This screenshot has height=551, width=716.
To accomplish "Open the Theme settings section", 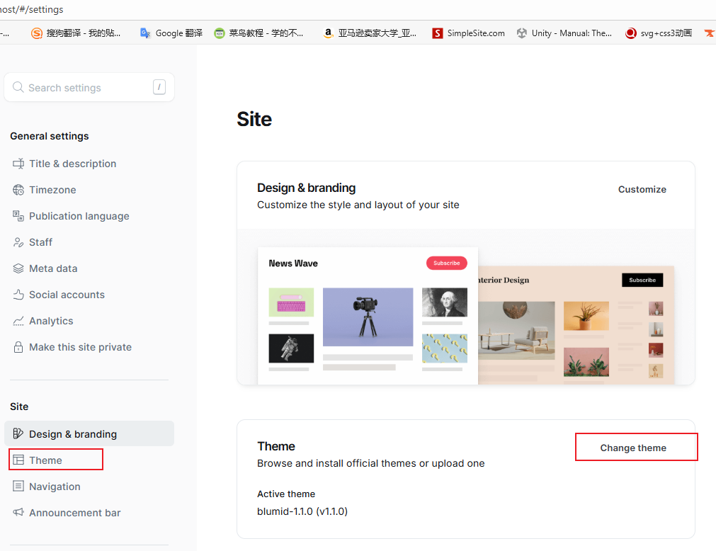I will coord(46,460).
